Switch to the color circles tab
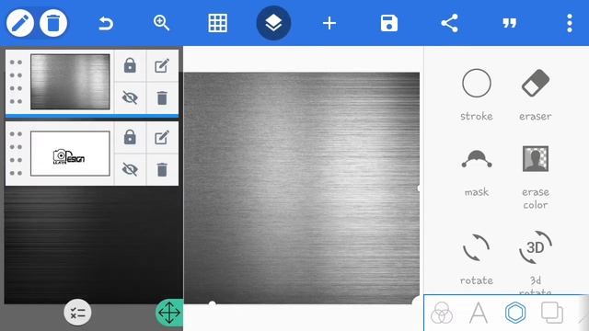The height and width of the screenshot is (331, 589). (x=442, y=313)
